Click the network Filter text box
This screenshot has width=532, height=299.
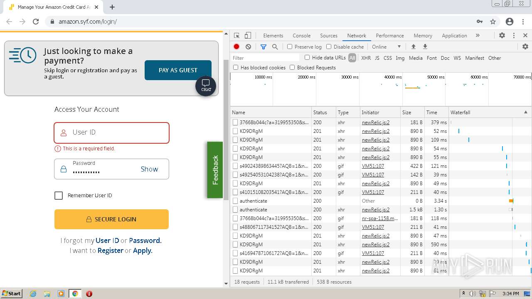tap(265, 58)
